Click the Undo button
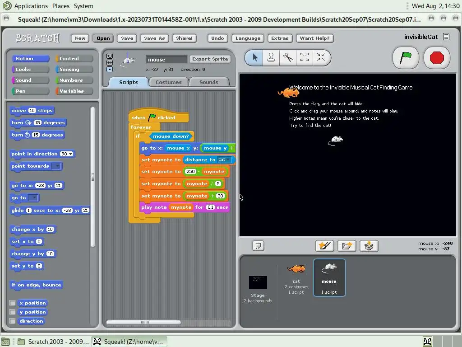This screenshot has width=462, height=347. pyautogui.click(x=217, y=38)
